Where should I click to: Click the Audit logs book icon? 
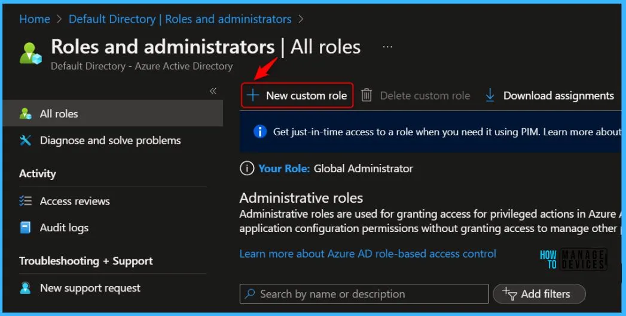pyautogui.click(x=25, y=228)
